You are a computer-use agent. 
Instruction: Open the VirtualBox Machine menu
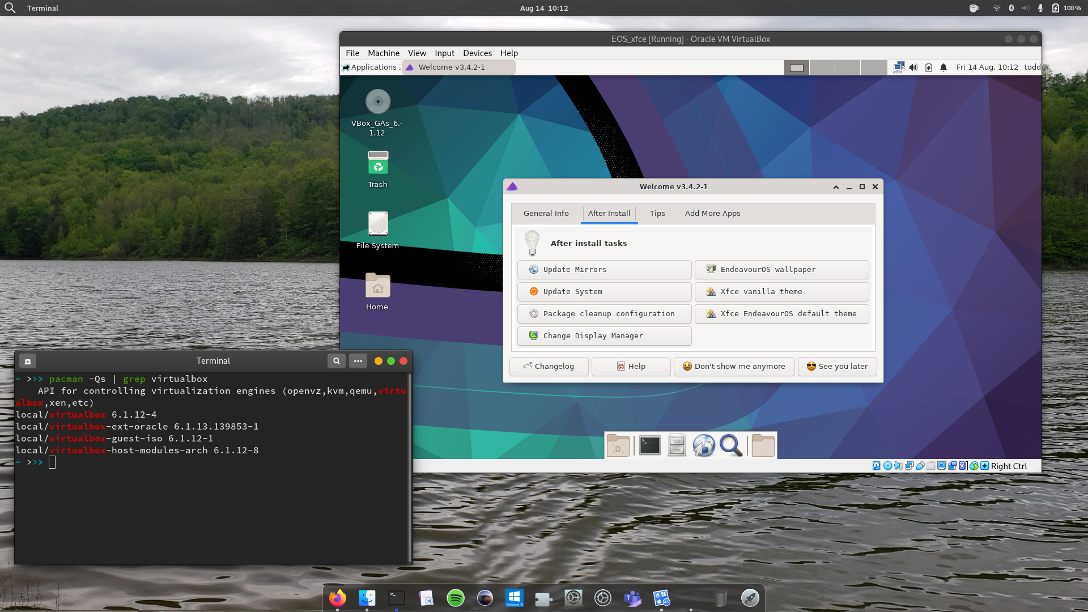coord(384,53)
